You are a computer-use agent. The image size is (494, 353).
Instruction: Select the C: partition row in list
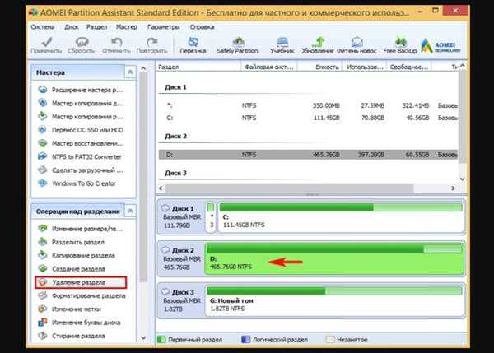(x=308, y=118)
